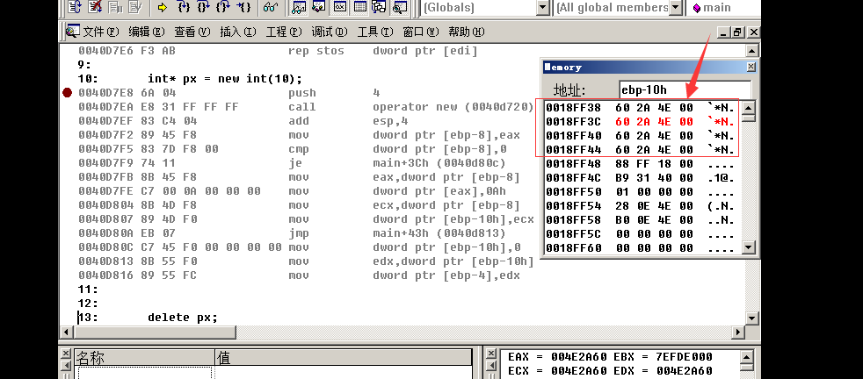Select source line 'int* px = new int(10);'
Image resolution: width=863 pixels, height=379 pixels.
(225, 79)
